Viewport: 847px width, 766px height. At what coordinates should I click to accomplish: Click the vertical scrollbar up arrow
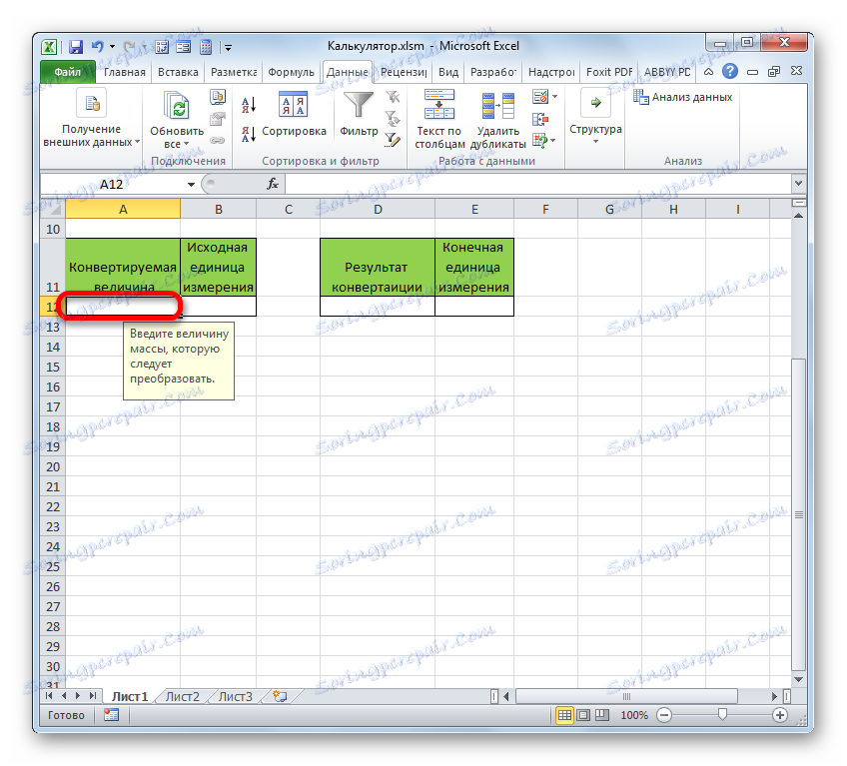799,216
